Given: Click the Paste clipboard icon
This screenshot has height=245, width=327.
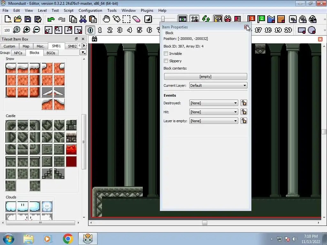Looking at the screenshot, I should (x=93, y=19).
